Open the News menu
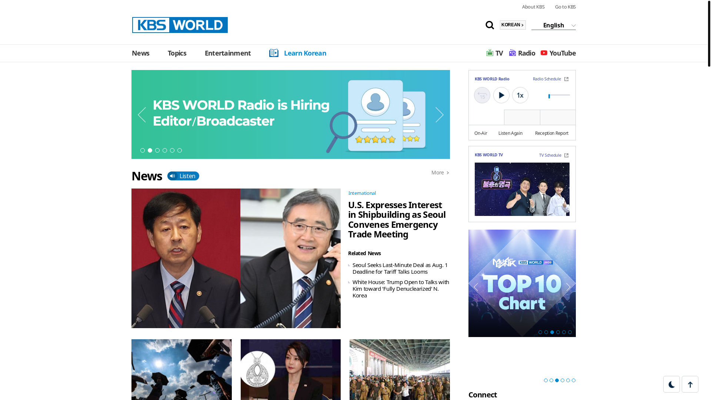Viewport: 711px width, 400px height. 141,53
